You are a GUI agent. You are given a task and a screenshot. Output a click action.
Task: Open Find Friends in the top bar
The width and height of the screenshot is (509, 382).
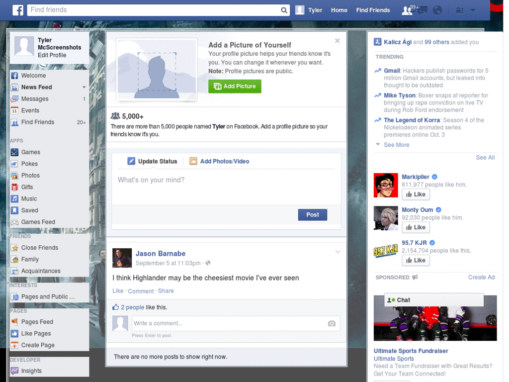tap(373, 10)
